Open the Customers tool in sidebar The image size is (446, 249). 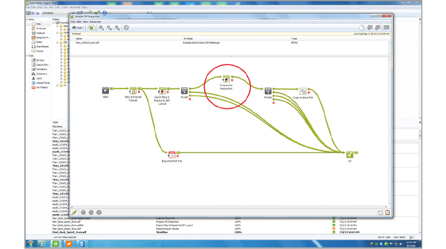point(39,73)
